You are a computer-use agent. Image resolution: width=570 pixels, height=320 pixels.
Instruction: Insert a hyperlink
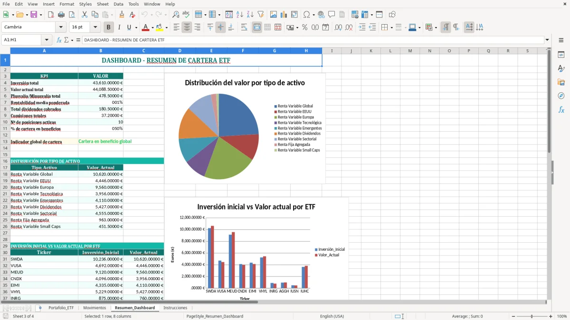(321, 15)
